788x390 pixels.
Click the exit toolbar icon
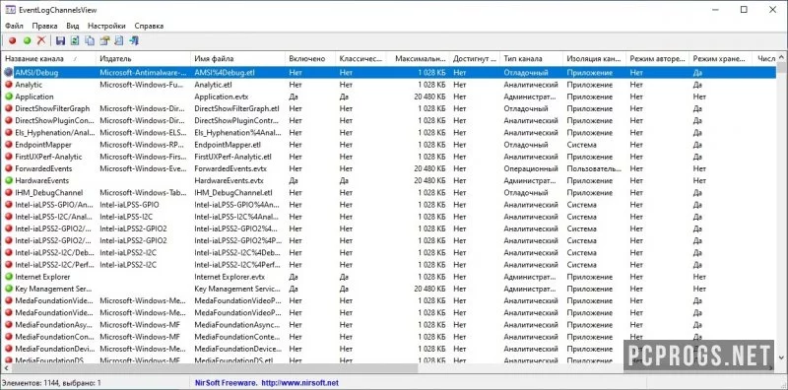click(x=134, y=40)
